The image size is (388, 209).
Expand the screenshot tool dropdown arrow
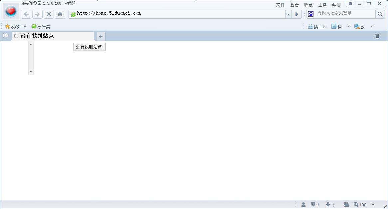pyautogui.click(x=372, y=27)
